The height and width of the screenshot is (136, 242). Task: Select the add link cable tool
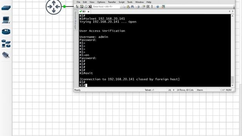tap(6, 55)
